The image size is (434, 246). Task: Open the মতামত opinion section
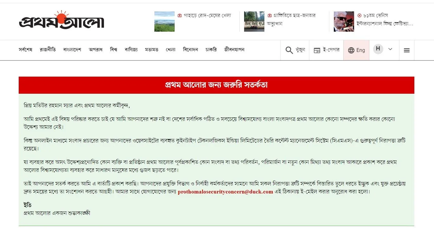[x=152, y=50]
